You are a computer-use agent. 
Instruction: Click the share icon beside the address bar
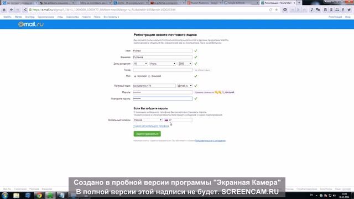click(25, 10)
